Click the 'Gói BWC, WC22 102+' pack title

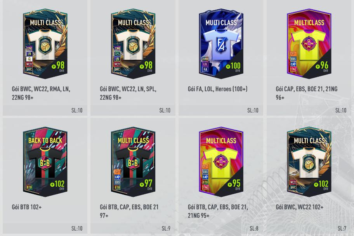coord(299,207)
